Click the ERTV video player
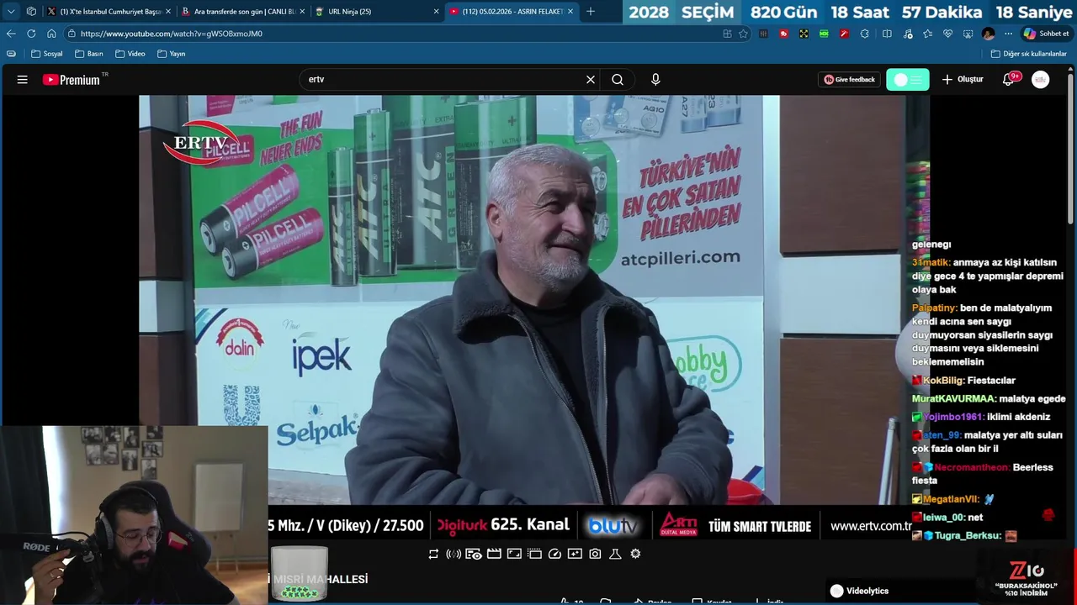Screen dimensions: 1077x605 (x=534, y=300)
